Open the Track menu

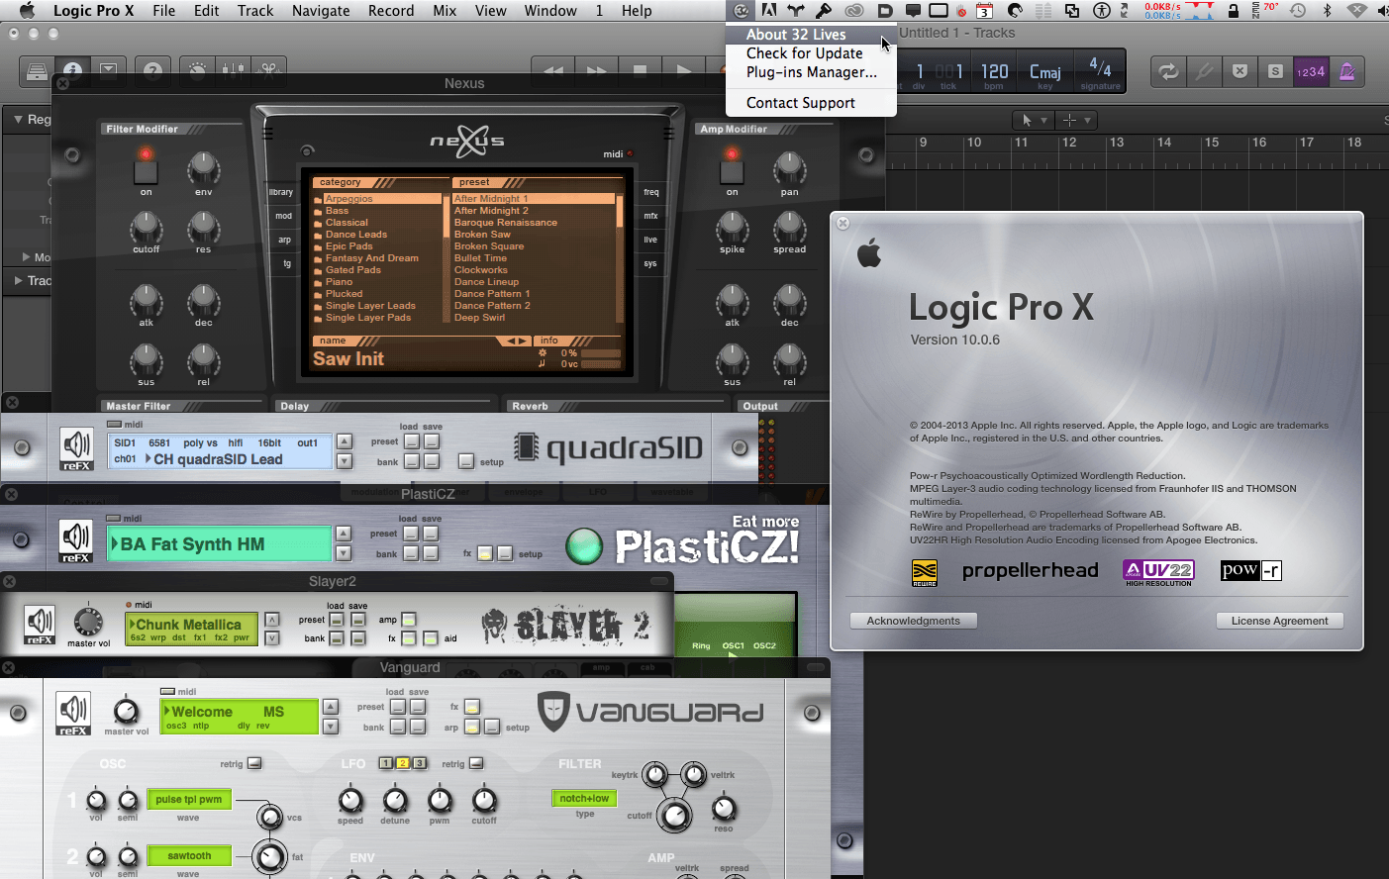coord(255,11)
